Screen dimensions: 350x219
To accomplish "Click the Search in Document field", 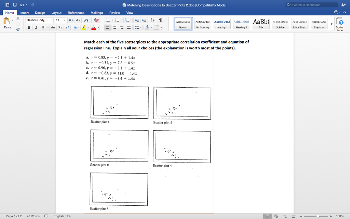I will tap(311, 5).
